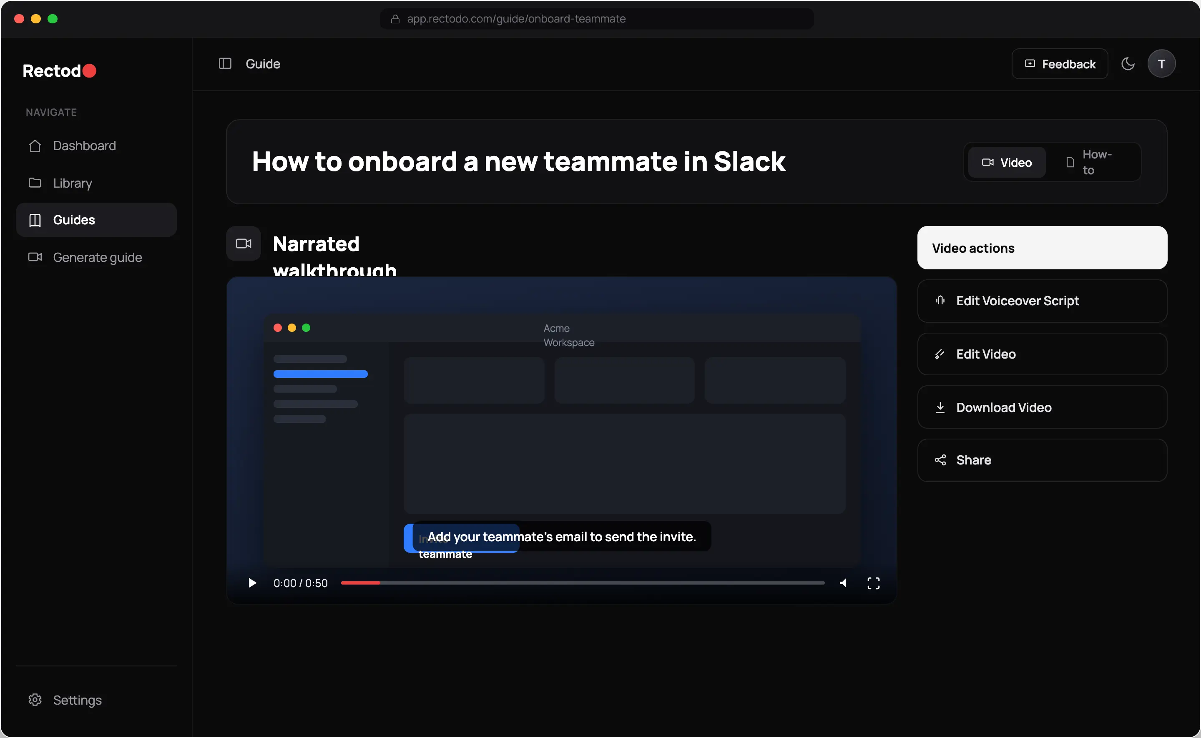Click the guide title about Slack onboarding
1201x738 pixels.
518,161
